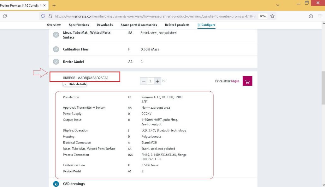
Task: Decrease quantity with the minus button
Action: point(144,81)
